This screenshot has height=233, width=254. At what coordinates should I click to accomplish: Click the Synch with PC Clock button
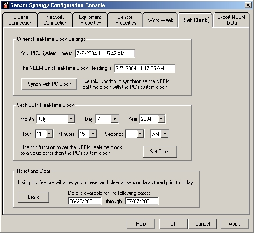point(49,84)
